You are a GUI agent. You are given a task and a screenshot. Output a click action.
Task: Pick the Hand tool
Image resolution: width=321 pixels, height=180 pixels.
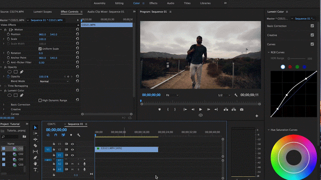click(x=36, y=163)
